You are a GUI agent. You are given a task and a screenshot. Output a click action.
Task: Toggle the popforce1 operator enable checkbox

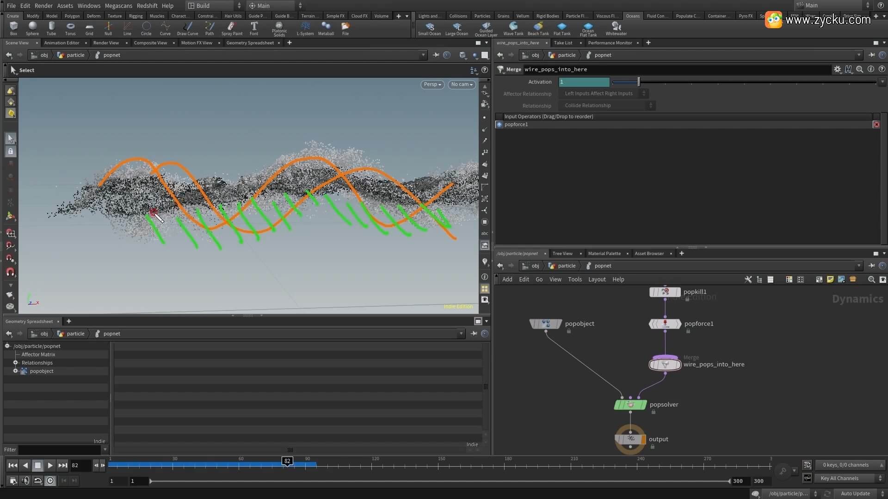tap(499, 125)
